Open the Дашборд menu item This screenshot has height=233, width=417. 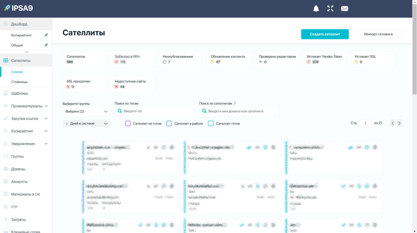coord(26,24)
